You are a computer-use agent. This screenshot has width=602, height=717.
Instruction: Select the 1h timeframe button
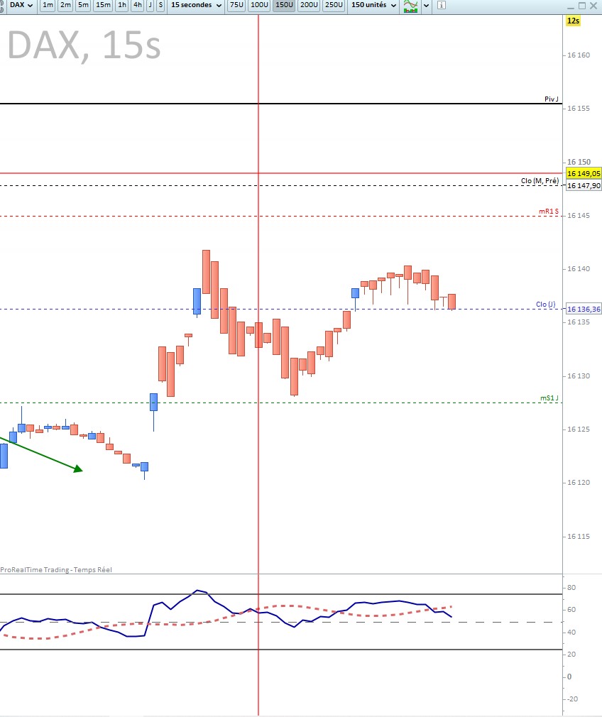(x=122, y=5)
